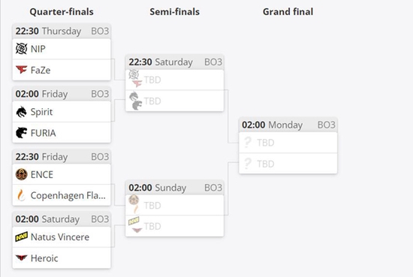Image resolution: width=413 pixels, height=277 pixels.
Task: Select the first TBD grand final slot
Action: [x=288, y=143]
